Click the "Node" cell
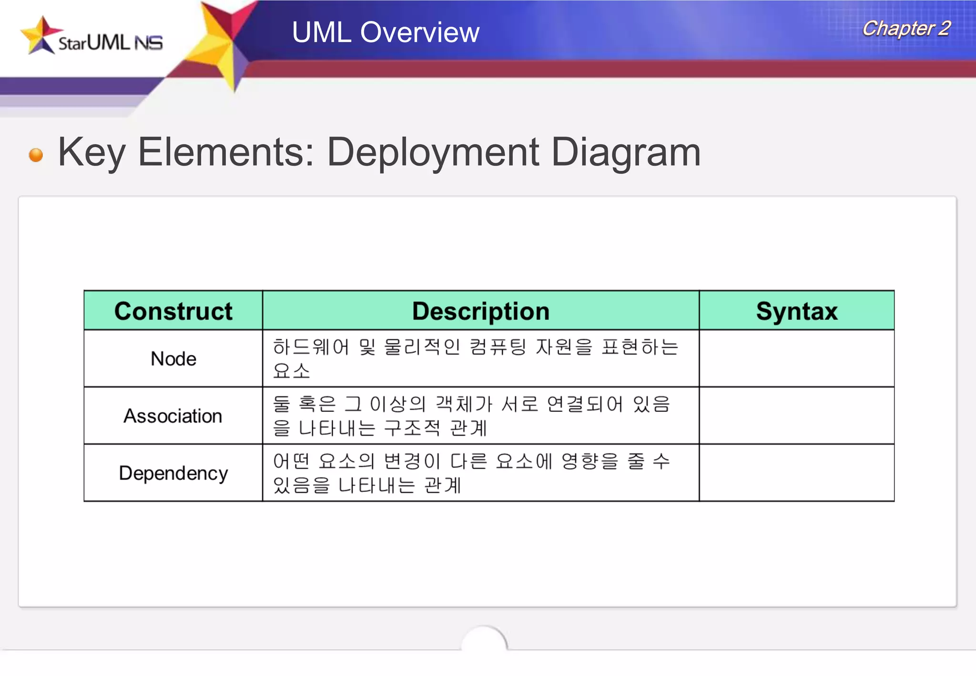The height and width of the screenshot is (676, 976). [x=173, y=358]
